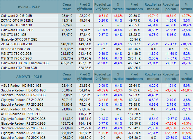Select the 'Gainward 210 512MB' row name
Screen dimensions: 193x140
(16, 16)
